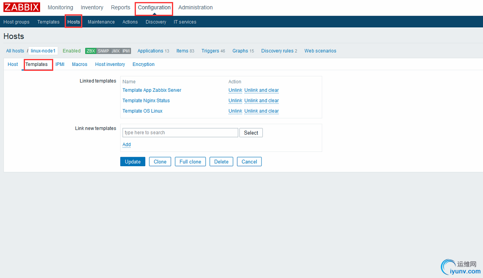Open Triggers 46 link
The image size is (483, 278).
(213, 51)
